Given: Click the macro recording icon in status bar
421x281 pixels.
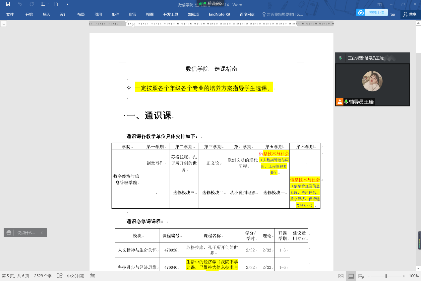Looking at the screenshot, I should 92,276.
